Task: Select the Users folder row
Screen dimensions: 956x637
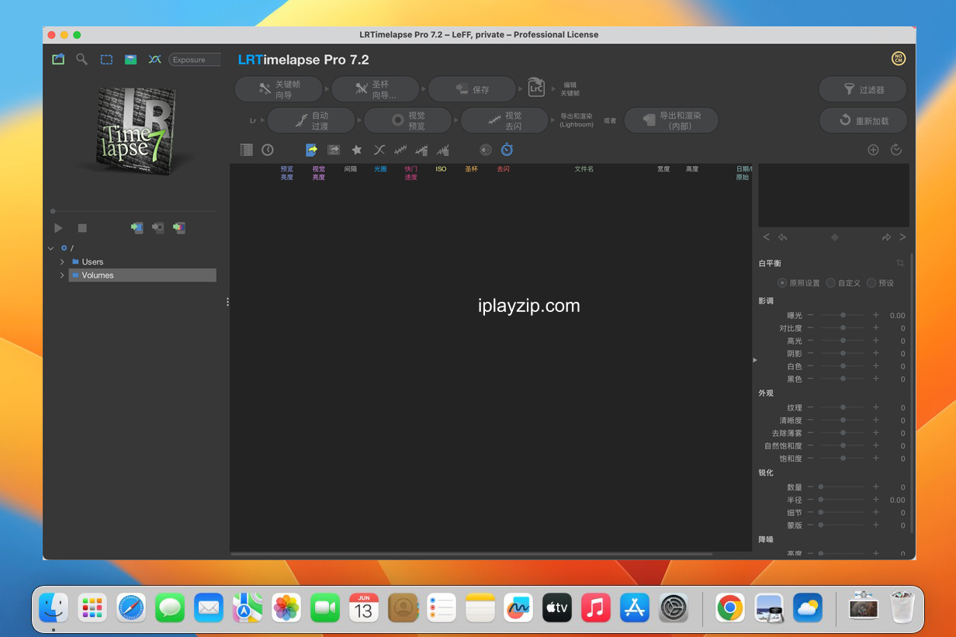Action: (142, 262)
